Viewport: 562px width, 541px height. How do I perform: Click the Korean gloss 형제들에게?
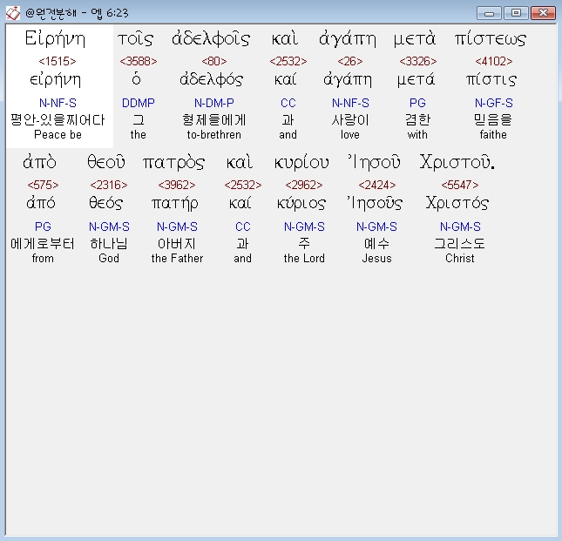pyautogui.click(x=214, y=119)
